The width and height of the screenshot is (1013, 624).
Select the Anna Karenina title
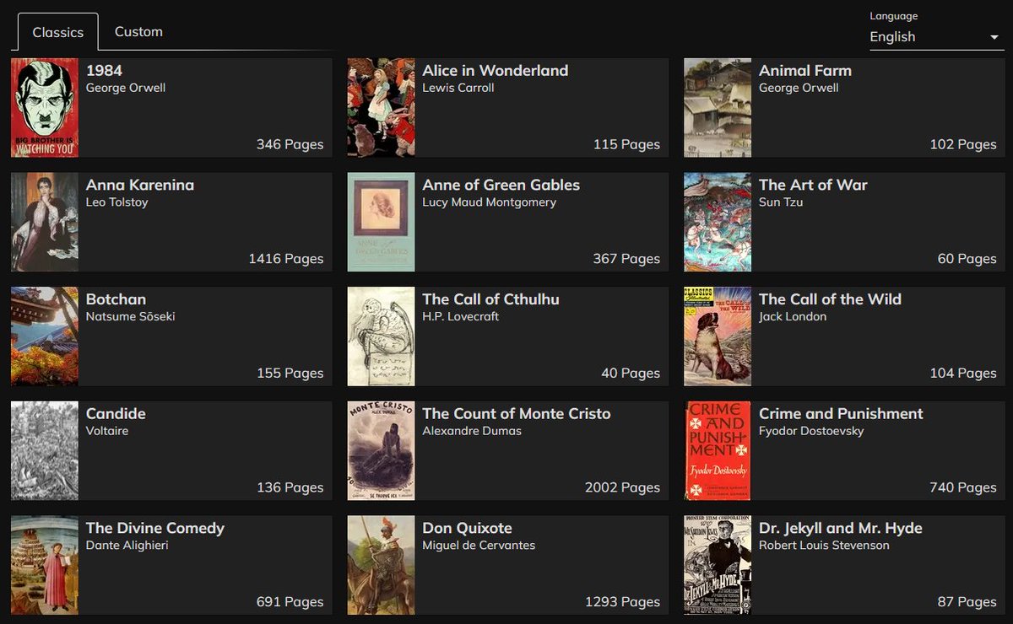click(140, 185)
